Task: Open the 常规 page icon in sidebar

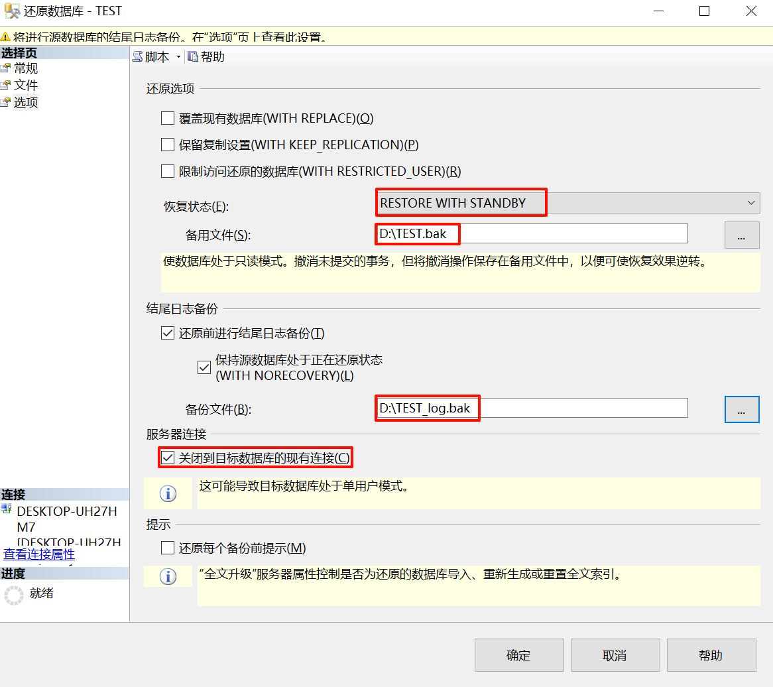Action: [x=6, y=68]
